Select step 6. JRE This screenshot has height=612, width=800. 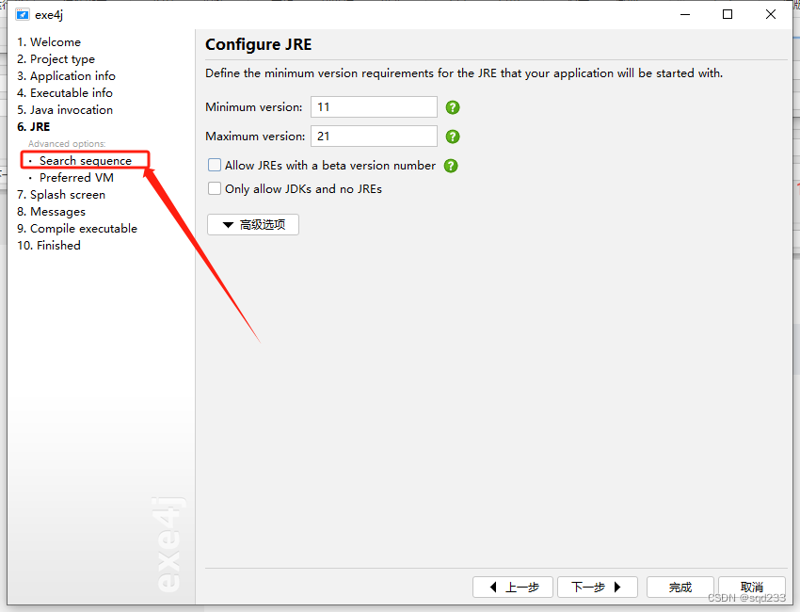coord(34,126)
